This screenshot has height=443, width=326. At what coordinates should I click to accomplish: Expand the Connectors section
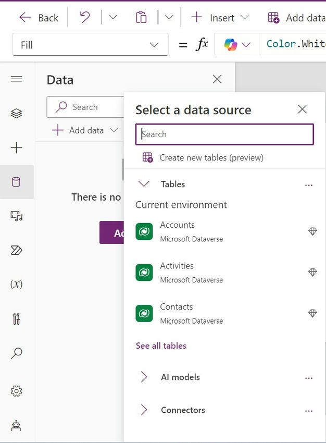click(x=144, y=410)
